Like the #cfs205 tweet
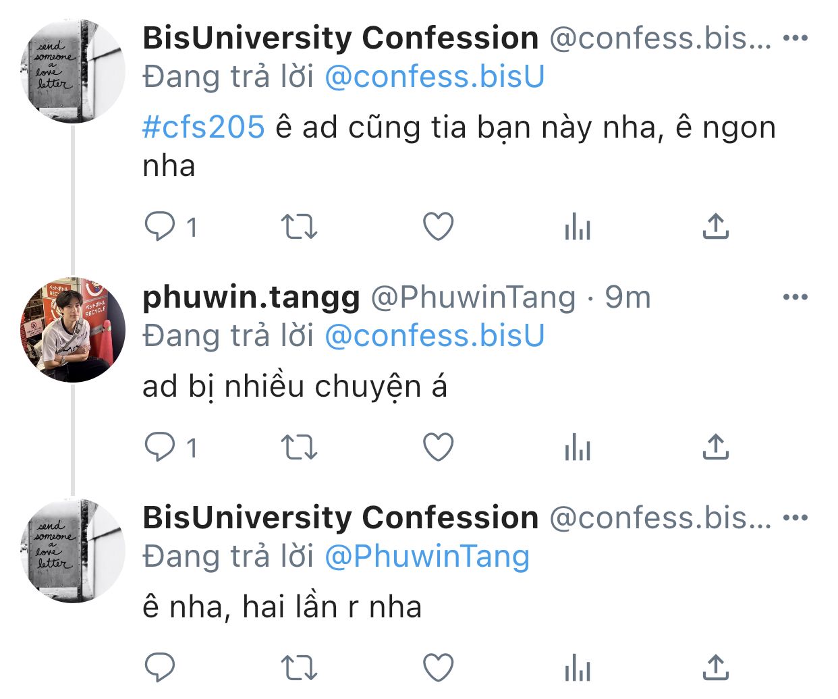The height and width of the screenshot is (699, 838). [x=438, y=227]
